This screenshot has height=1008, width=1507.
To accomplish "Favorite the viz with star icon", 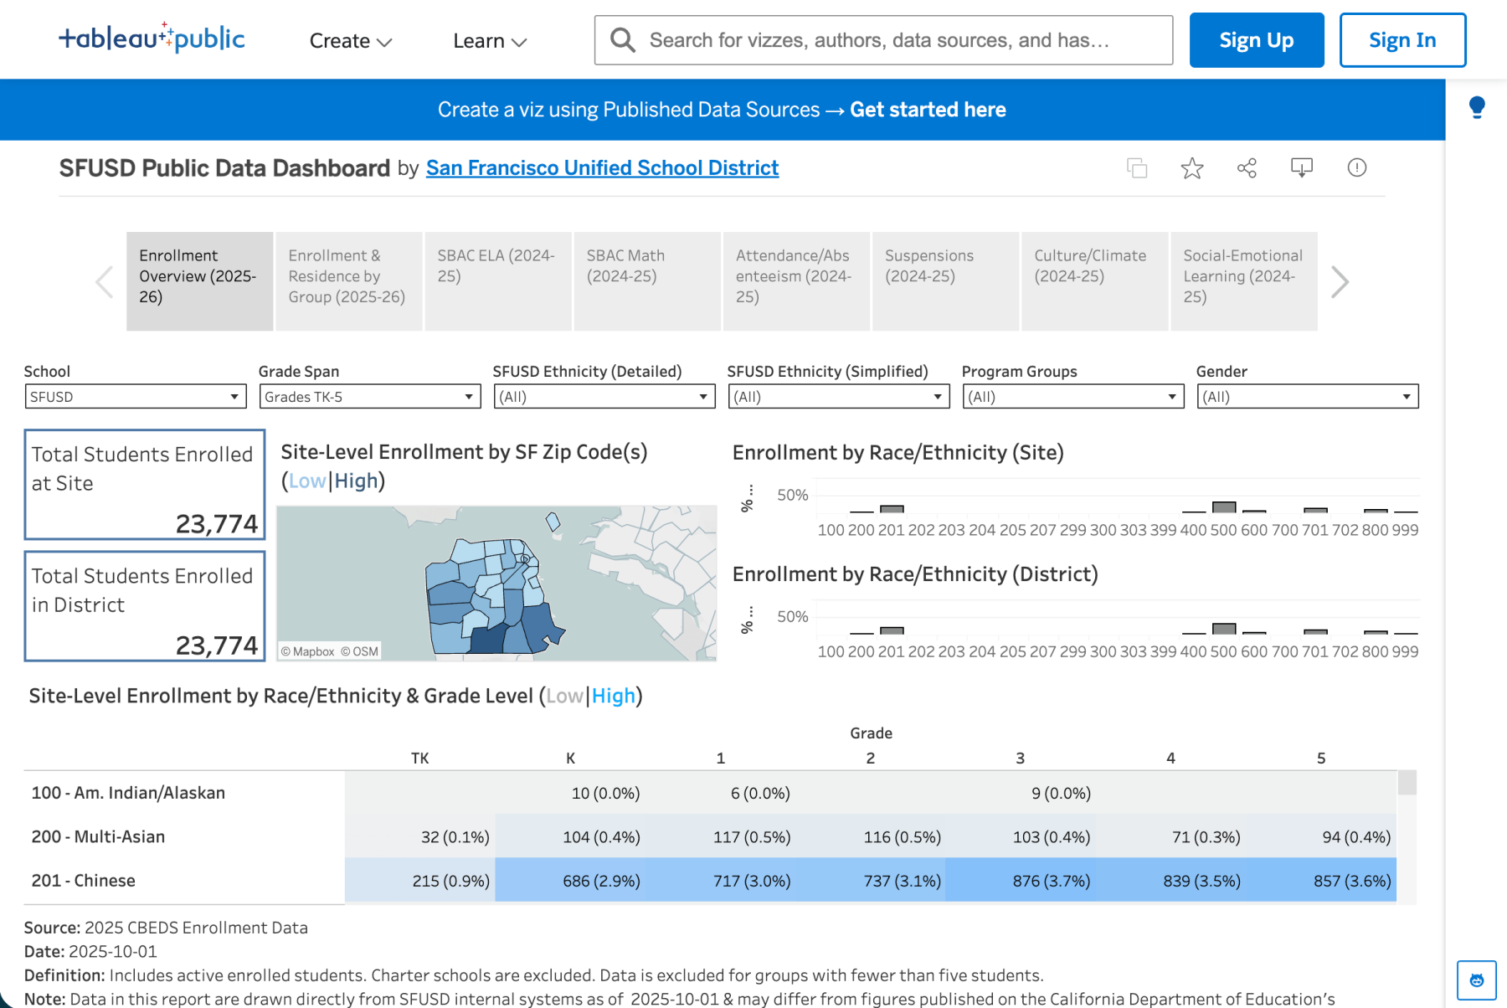I will 1192,168.
